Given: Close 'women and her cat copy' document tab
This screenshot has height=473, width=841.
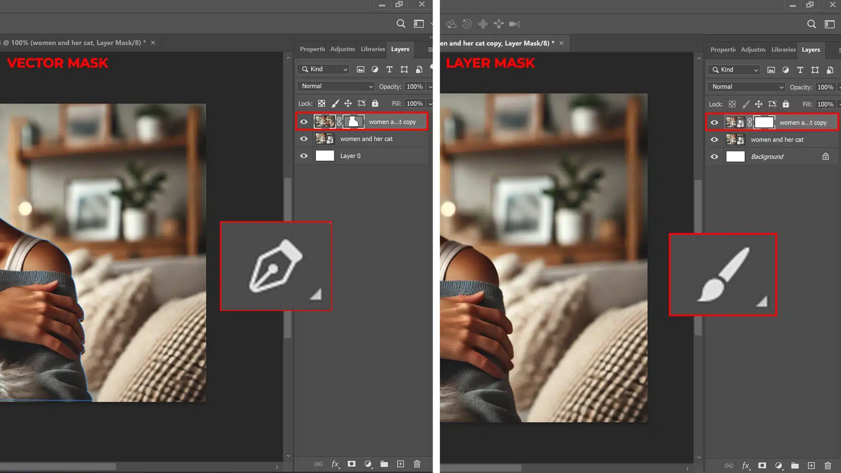Looking at the screenshot, I should [x=561, y=43].
